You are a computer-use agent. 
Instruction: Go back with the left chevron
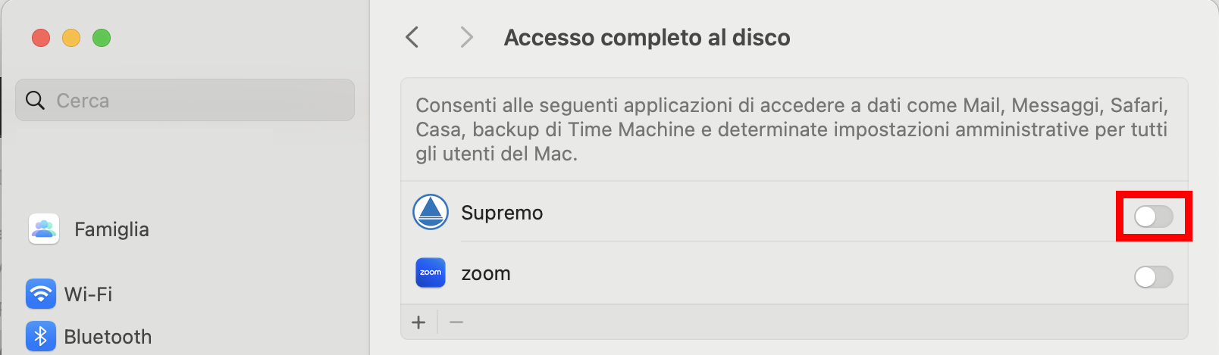(412, 37)
